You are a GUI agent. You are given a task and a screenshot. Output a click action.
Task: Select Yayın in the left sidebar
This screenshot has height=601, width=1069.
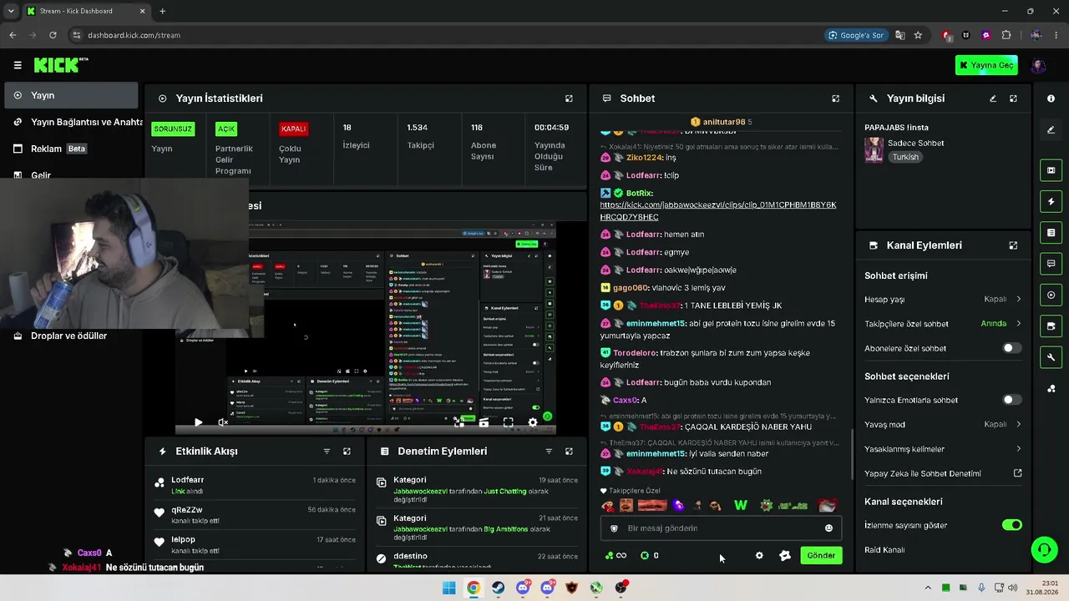click(x=71, y=95)
